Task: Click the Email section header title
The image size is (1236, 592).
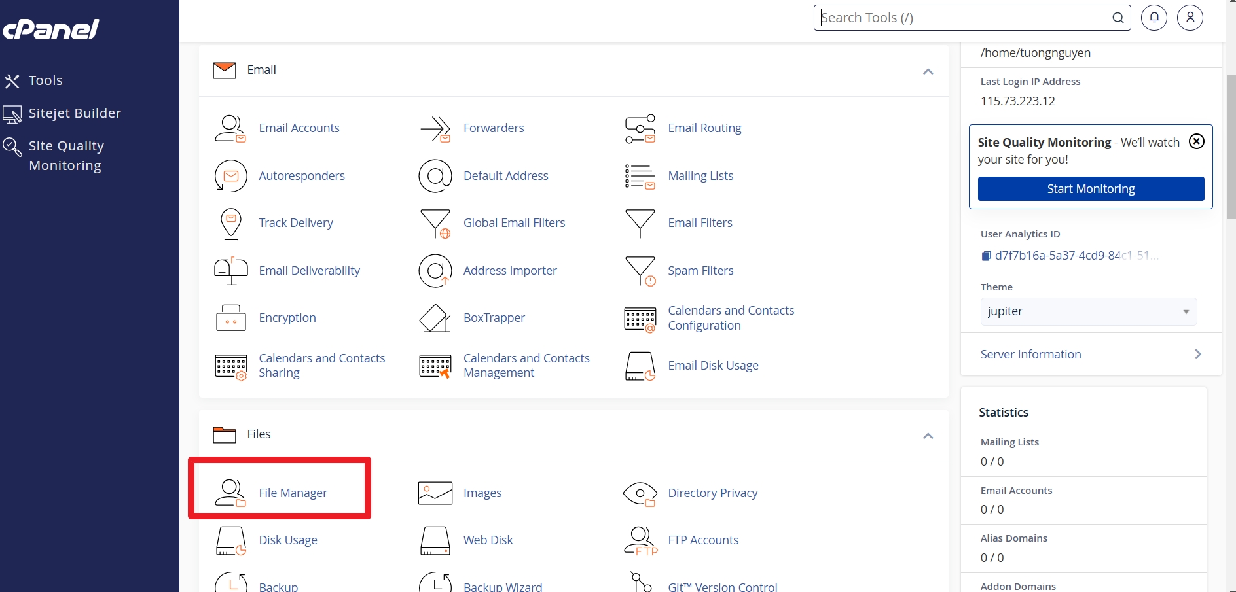Action: tap(261, 70)
